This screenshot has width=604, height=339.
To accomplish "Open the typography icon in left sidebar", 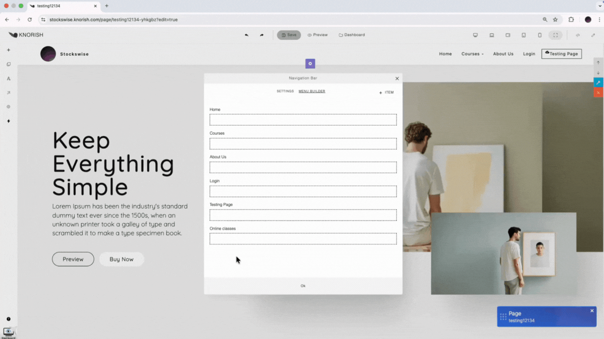I will coord(8,79).
